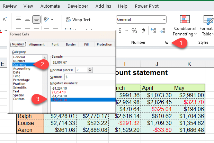Click Format as Table icon
This screenshot has width=214, height=143.
(208, 20)
